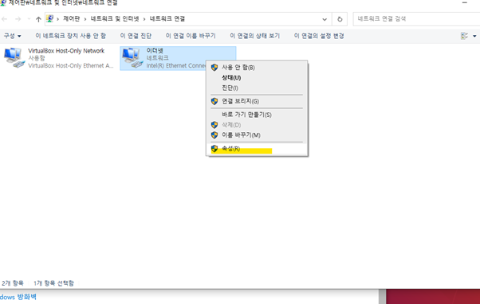Choose 사용 안 함(B) from context menu
The image size is (480, 304).
pos(257,68)
